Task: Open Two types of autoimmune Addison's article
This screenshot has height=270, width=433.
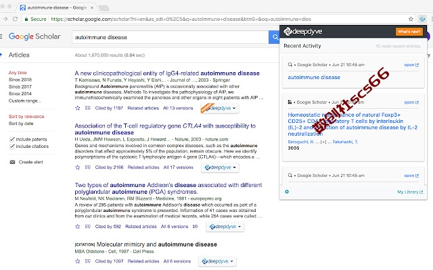Action: (x=168, y=188)
